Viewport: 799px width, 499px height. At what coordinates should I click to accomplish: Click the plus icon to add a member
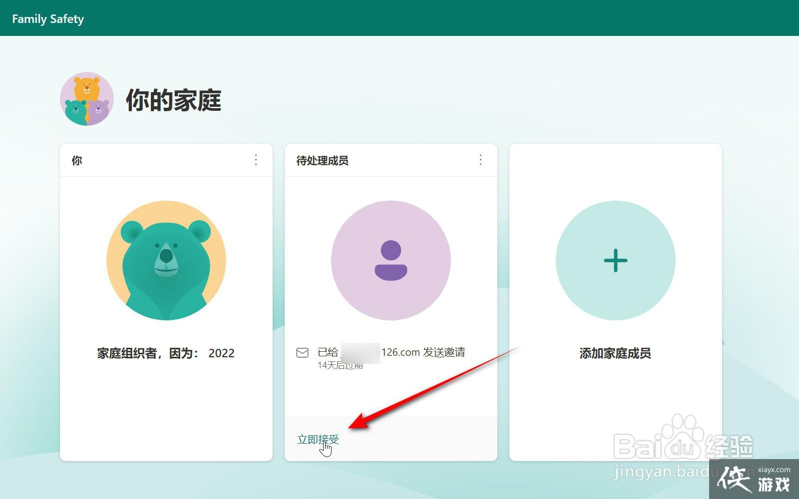click(x=616, y=260)
